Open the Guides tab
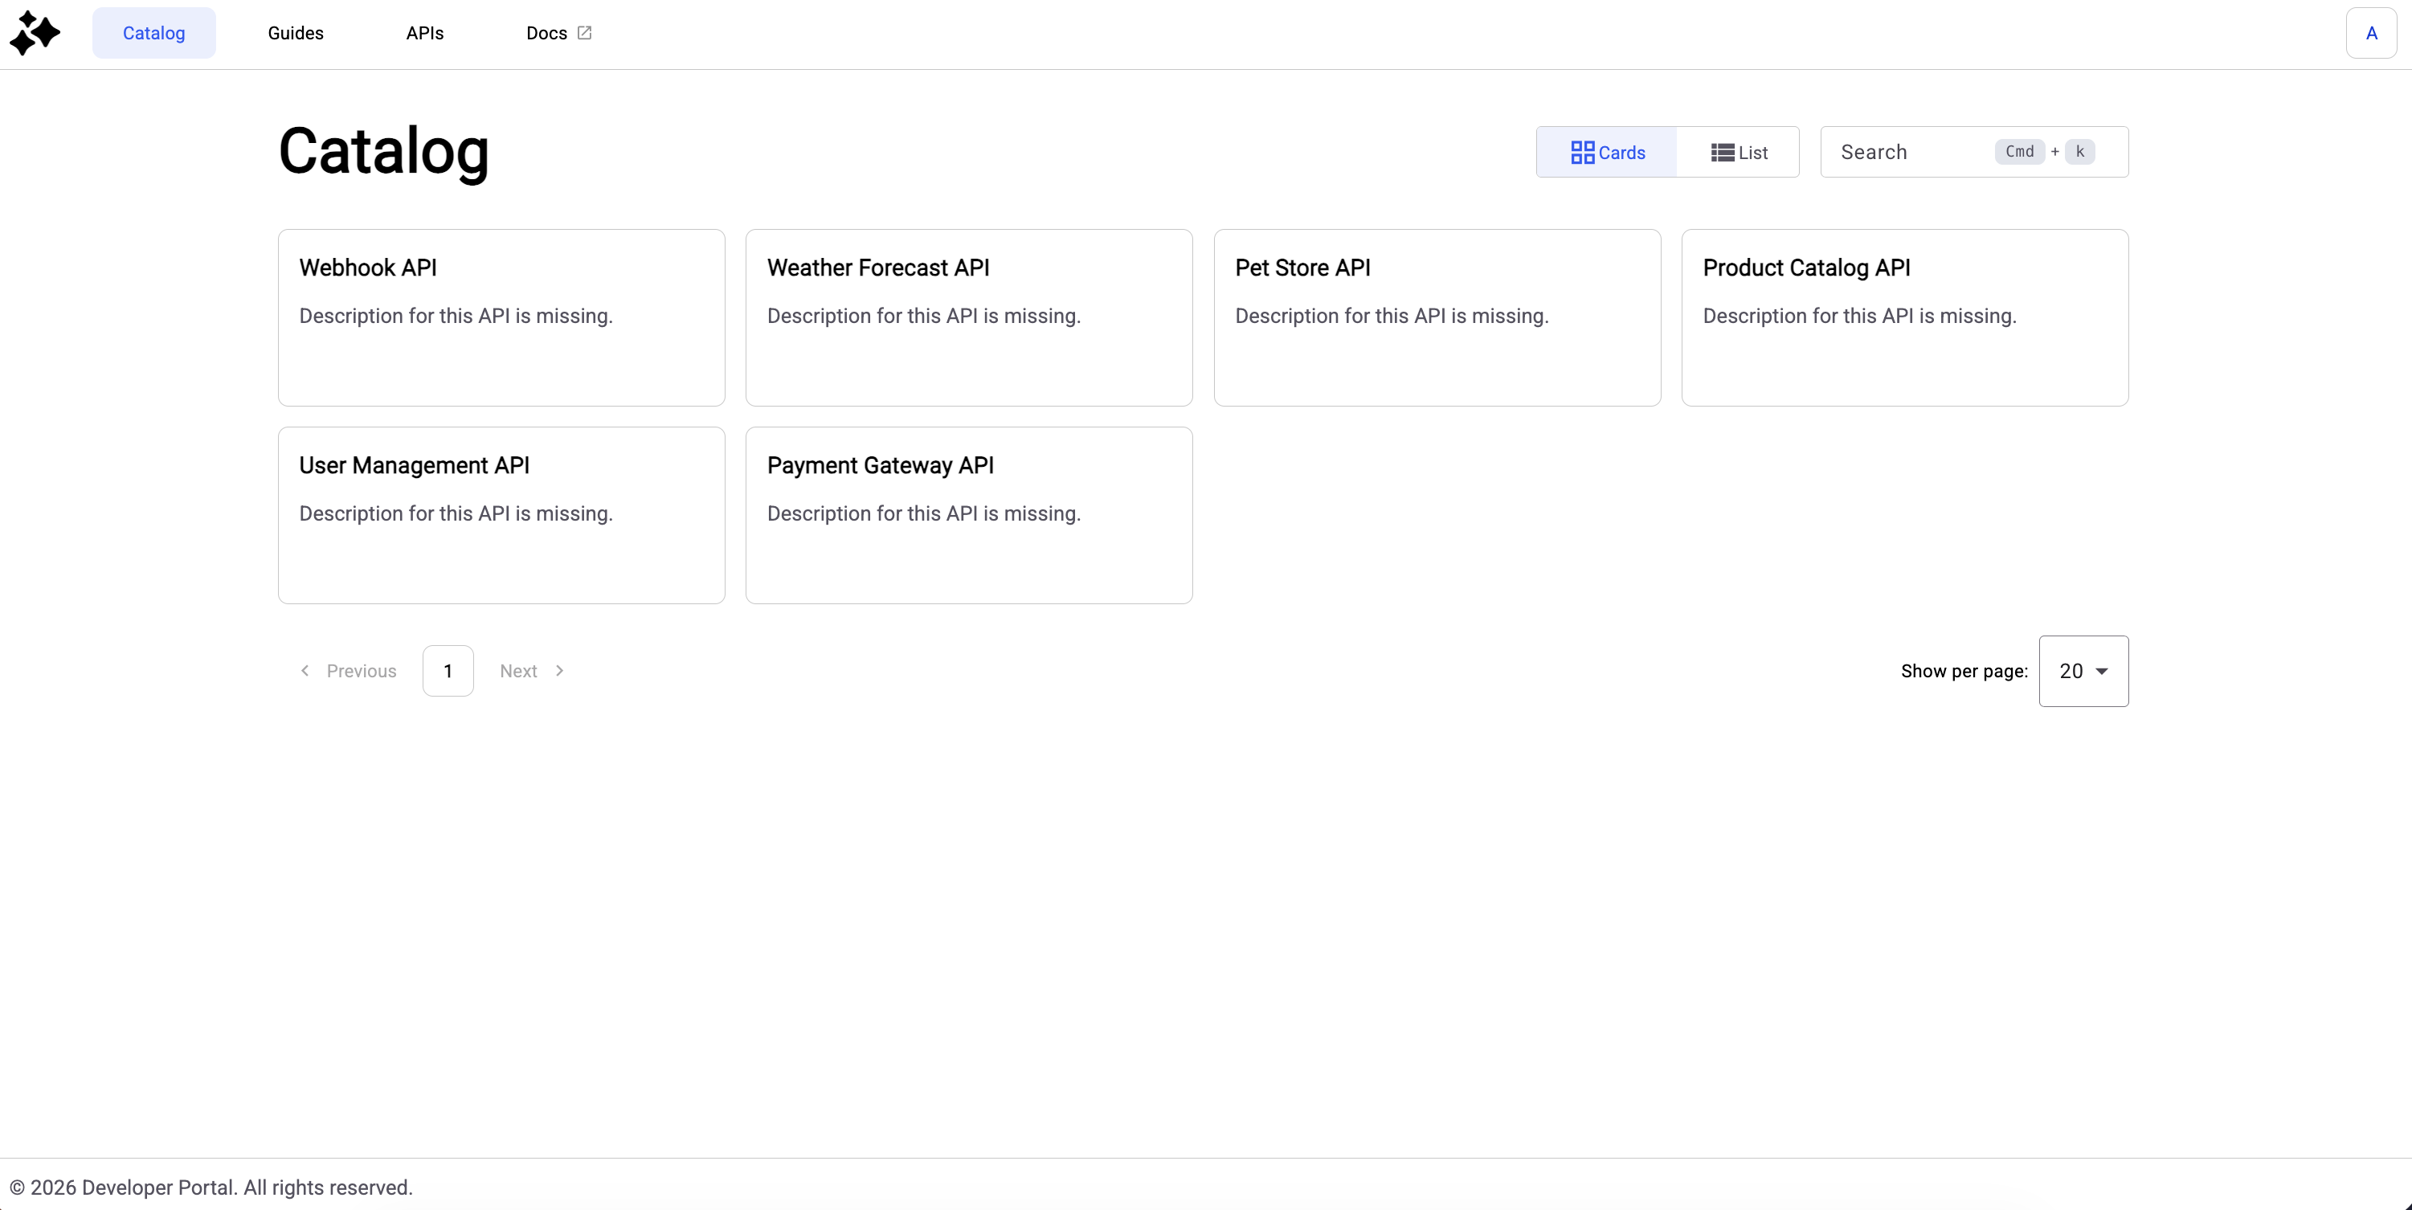This screenshot has width=2412, height=1210. tap(295, 34)
